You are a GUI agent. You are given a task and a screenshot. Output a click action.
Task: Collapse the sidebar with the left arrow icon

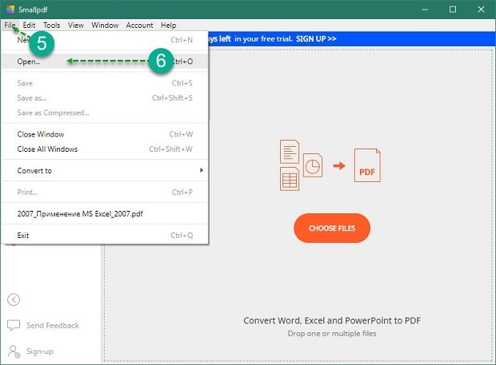pyautogui.click(x=14, y=300)
